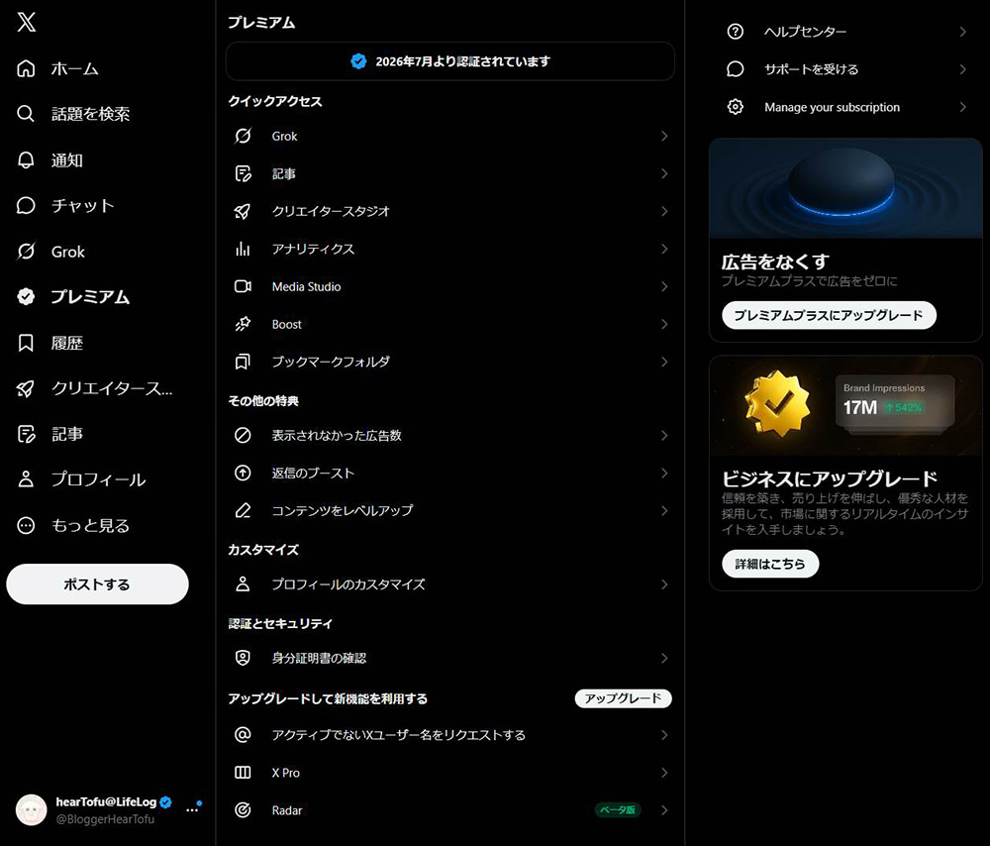
Task: Click the rocket icon in left sidebar
Action: click(x=26, y=388)
